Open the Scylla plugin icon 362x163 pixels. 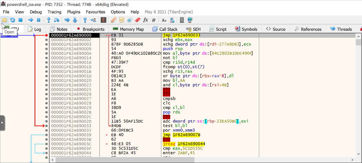coord(103,20)
